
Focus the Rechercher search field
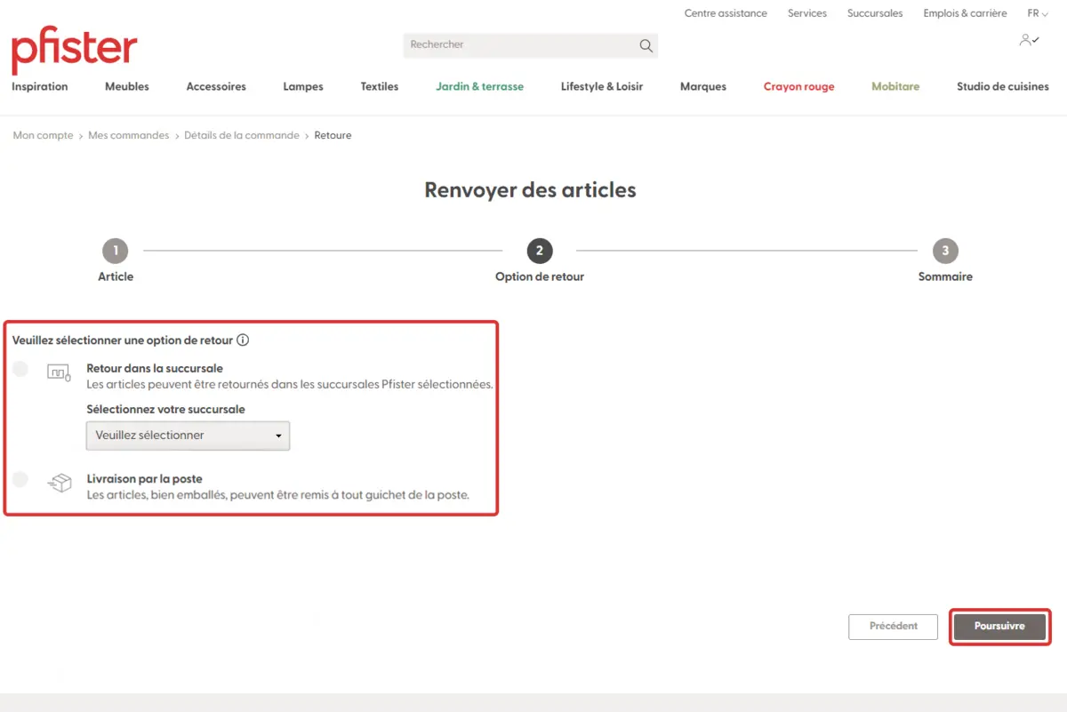pos(520,44)
